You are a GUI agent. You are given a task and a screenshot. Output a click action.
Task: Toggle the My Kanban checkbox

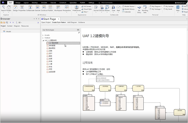(164, 6)
